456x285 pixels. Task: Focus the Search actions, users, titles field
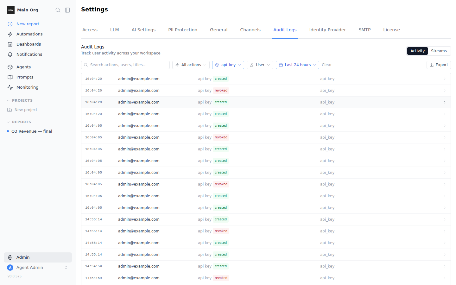125,65
